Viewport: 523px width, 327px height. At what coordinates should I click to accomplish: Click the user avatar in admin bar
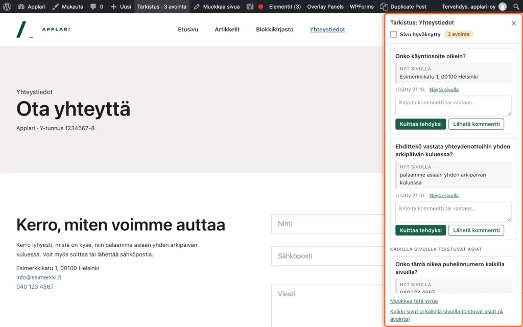tap(503, 6)
